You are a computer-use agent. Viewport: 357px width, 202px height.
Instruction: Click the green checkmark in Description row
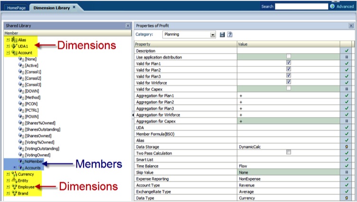click(347, 51)
